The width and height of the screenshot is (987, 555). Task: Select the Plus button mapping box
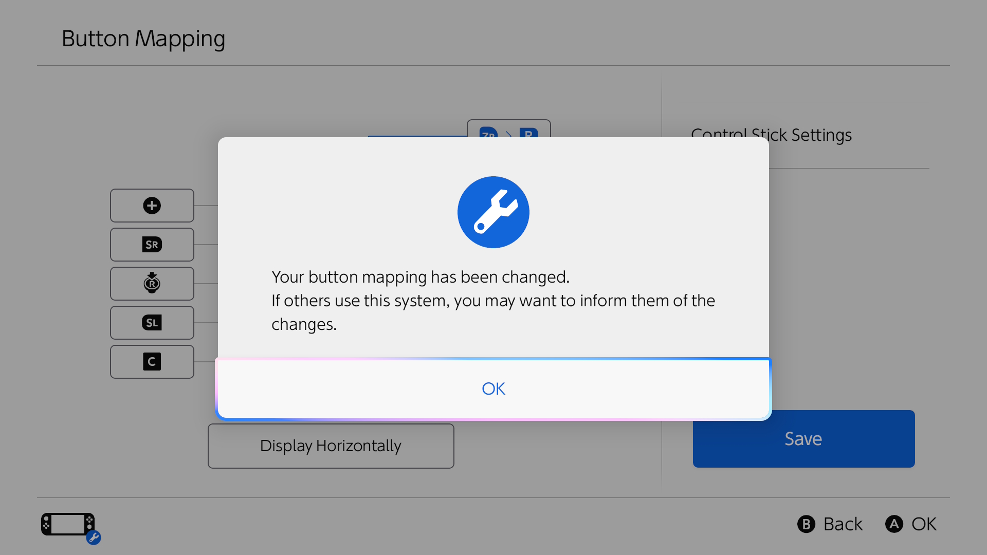pos(152,206)
